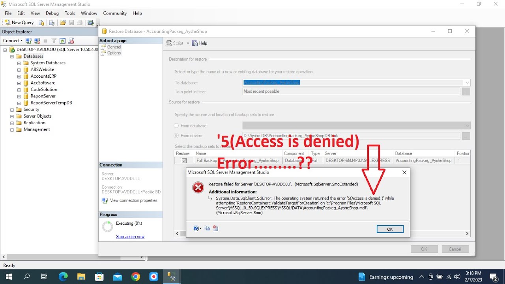Open Microsoft Store from taskbar
Screen dimensions: 505x284
[x=99, y=277]
